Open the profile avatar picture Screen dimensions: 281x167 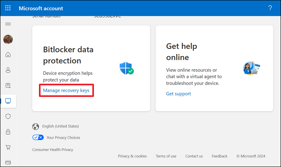pyautogui.click(x=8, y=39)
